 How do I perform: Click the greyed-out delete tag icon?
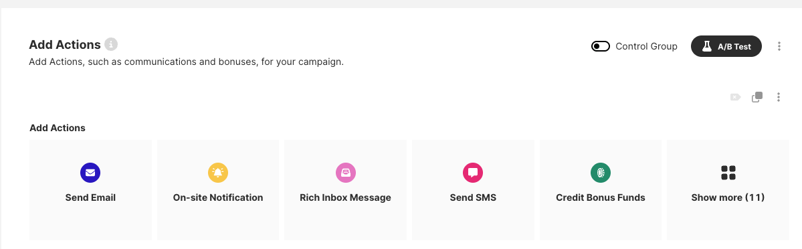tap(736, 97)
